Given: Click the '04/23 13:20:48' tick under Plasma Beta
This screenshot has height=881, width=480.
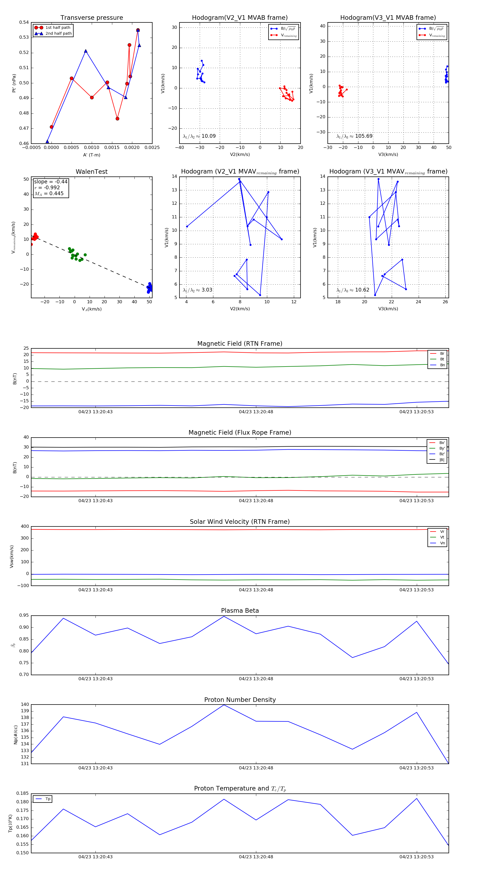Looking at the screenshot, I should click(256, 679).
